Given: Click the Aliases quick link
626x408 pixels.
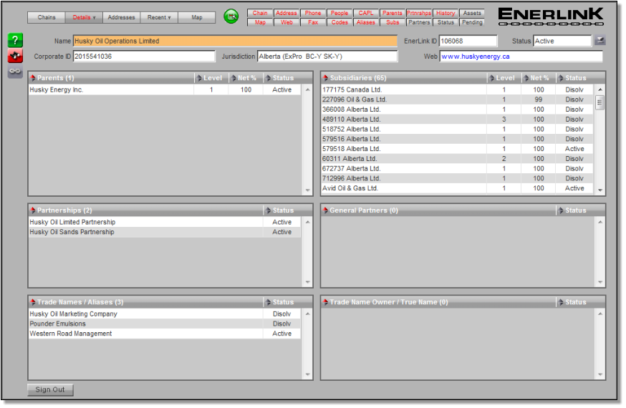Looking at the screenshot, I should (366, 22).
